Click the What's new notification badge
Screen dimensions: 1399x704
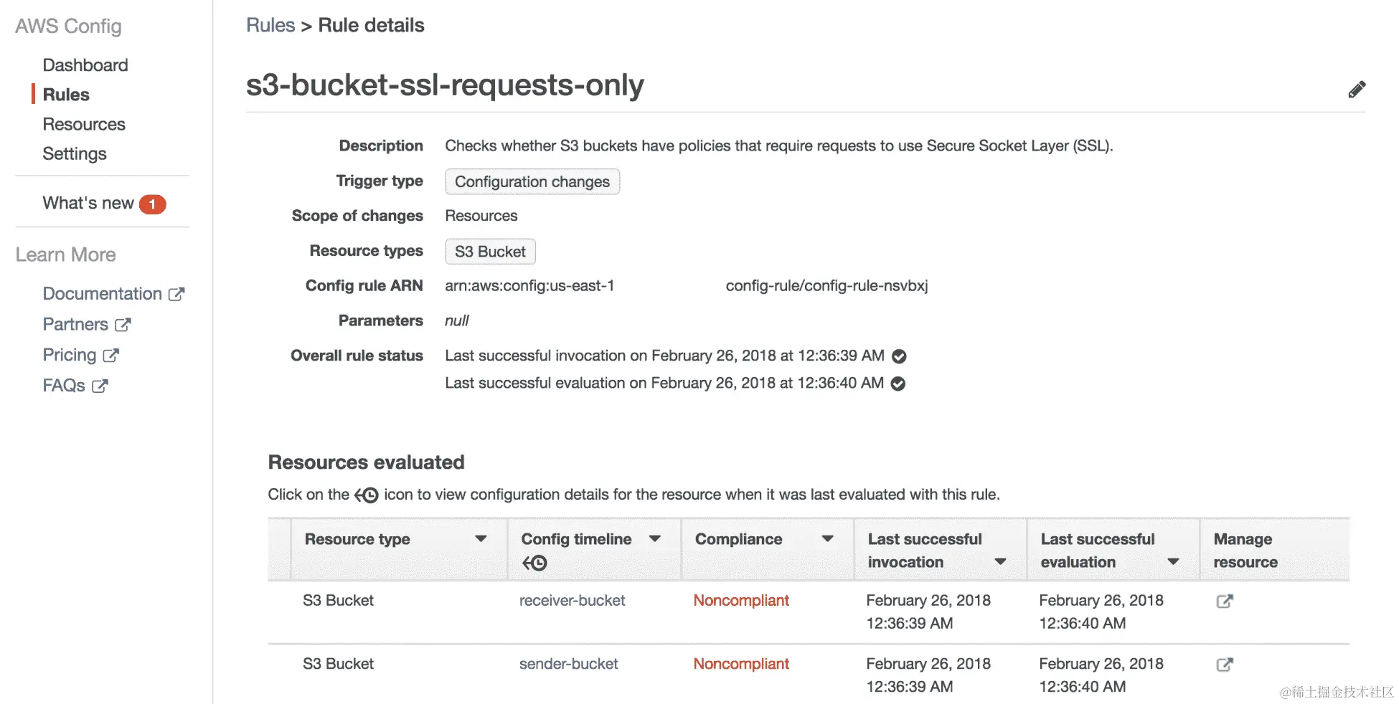coord(152,204)
